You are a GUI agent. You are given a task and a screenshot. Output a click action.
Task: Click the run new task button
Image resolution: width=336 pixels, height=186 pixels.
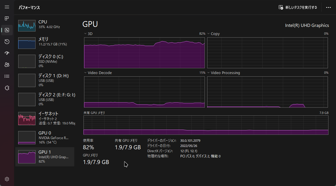pyautogui.click(x=298, y=8)
